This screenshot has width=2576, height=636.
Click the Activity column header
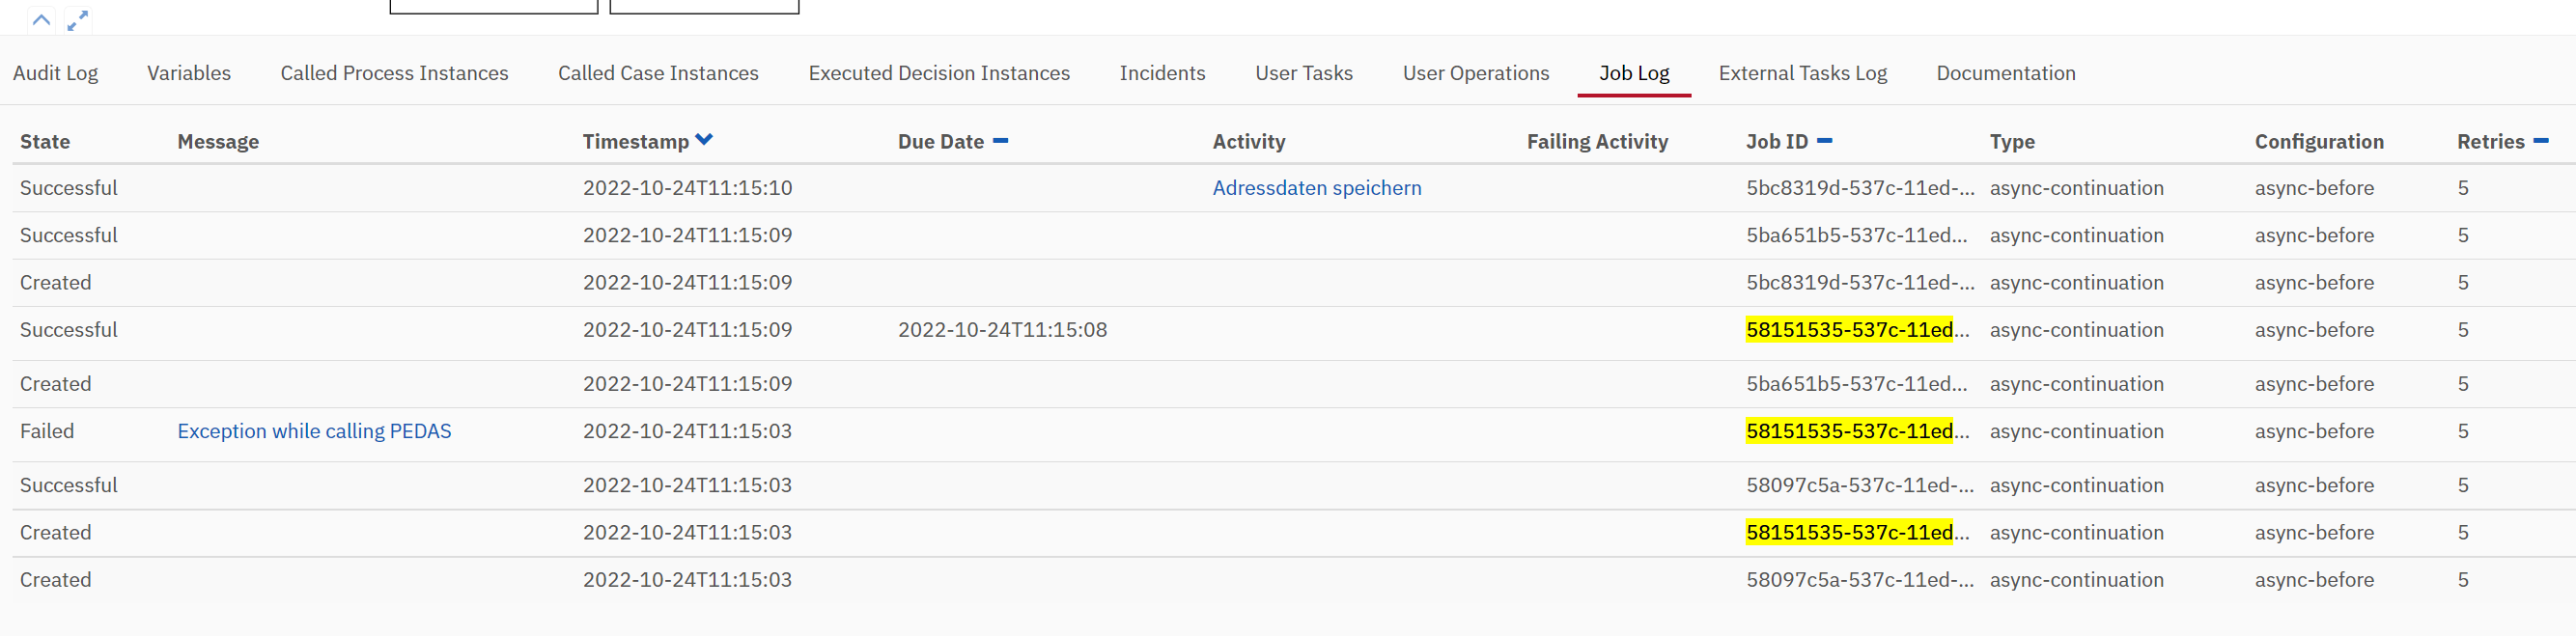(1249, 142)
